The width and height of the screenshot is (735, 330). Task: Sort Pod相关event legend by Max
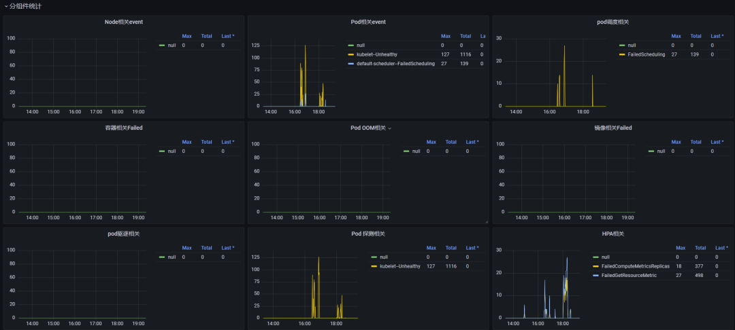[x=445, y=36]
